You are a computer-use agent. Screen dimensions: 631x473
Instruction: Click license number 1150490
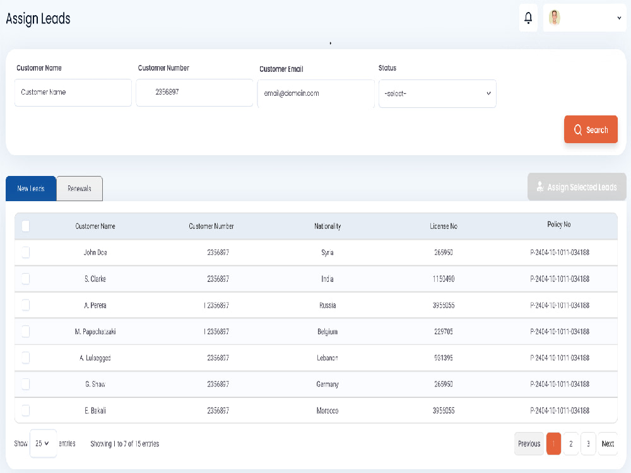pyautogui.click(x=444, y=279)
